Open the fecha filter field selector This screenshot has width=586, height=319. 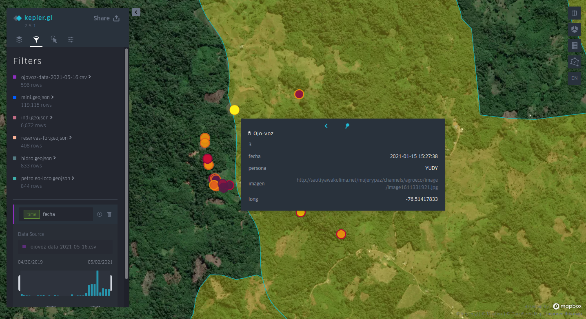(x=56, y=214)
